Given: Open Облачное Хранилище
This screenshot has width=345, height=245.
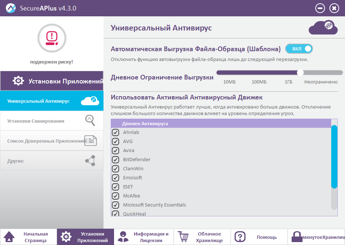Looking at the screenshot, I should [202, 237].
